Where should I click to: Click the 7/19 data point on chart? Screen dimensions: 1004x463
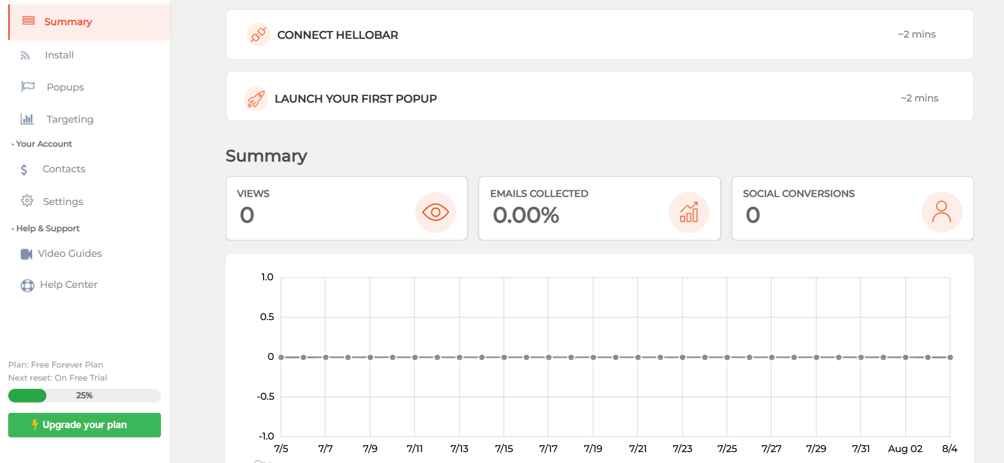[593, 357]
